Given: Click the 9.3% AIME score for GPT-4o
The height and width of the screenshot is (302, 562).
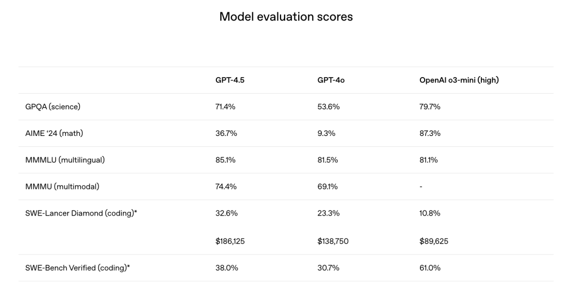Looking at the screenshot, I should 326,133.
